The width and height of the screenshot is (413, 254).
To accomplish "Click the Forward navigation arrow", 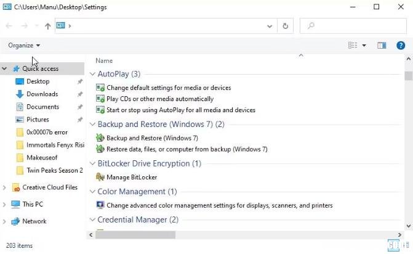I will click(25, 26).
